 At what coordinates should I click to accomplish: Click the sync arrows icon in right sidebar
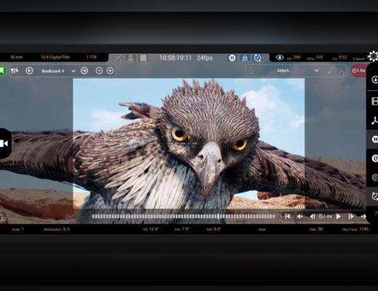click(374, 196)
